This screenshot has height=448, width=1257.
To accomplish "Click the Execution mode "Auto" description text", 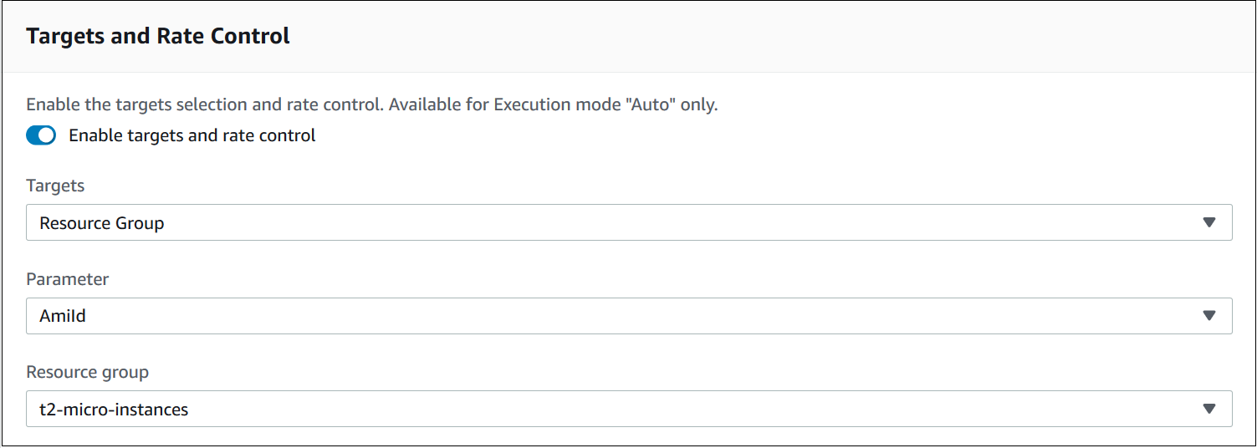I will pos(372,105).
